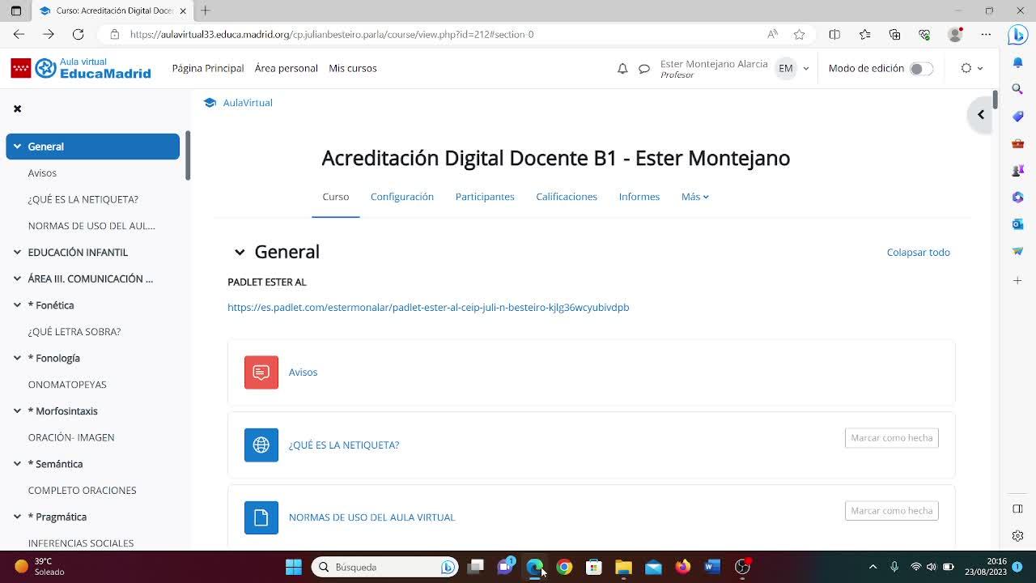Reload the page with the refresh icon
Screen dimensions: 1036x583
pos(78,34)
